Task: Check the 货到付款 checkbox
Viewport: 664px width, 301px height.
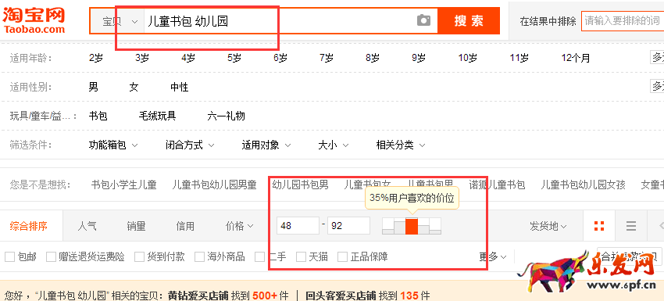Action: pos(139,256)
